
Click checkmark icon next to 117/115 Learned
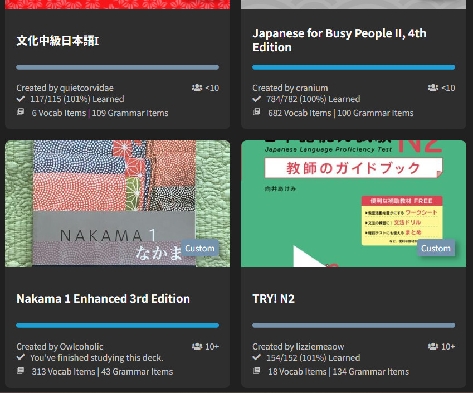point(21,99)
